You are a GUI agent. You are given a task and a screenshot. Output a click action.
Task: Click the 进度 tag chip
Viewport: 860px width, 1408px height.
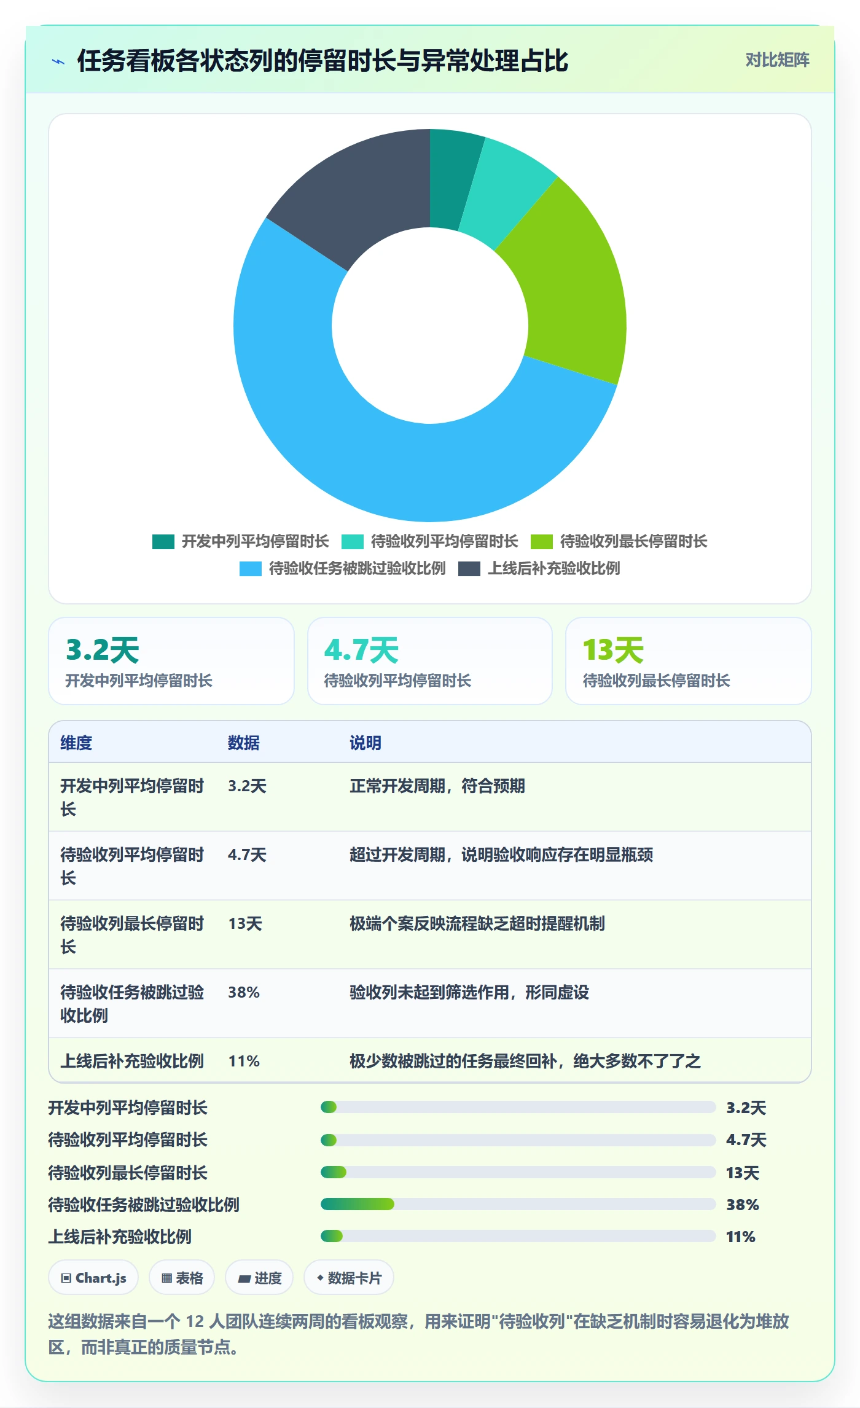click(259, 1278)
